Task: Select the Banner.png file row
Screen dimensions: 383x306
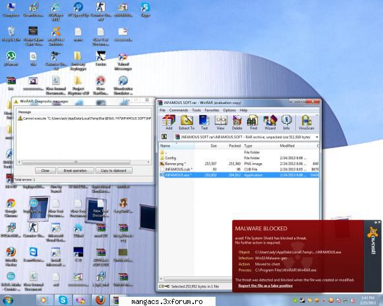Action: pos(239,164)
